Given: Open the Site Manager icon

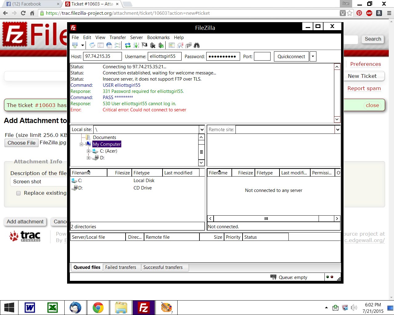Looking at the screenshot, I should 75,45.
